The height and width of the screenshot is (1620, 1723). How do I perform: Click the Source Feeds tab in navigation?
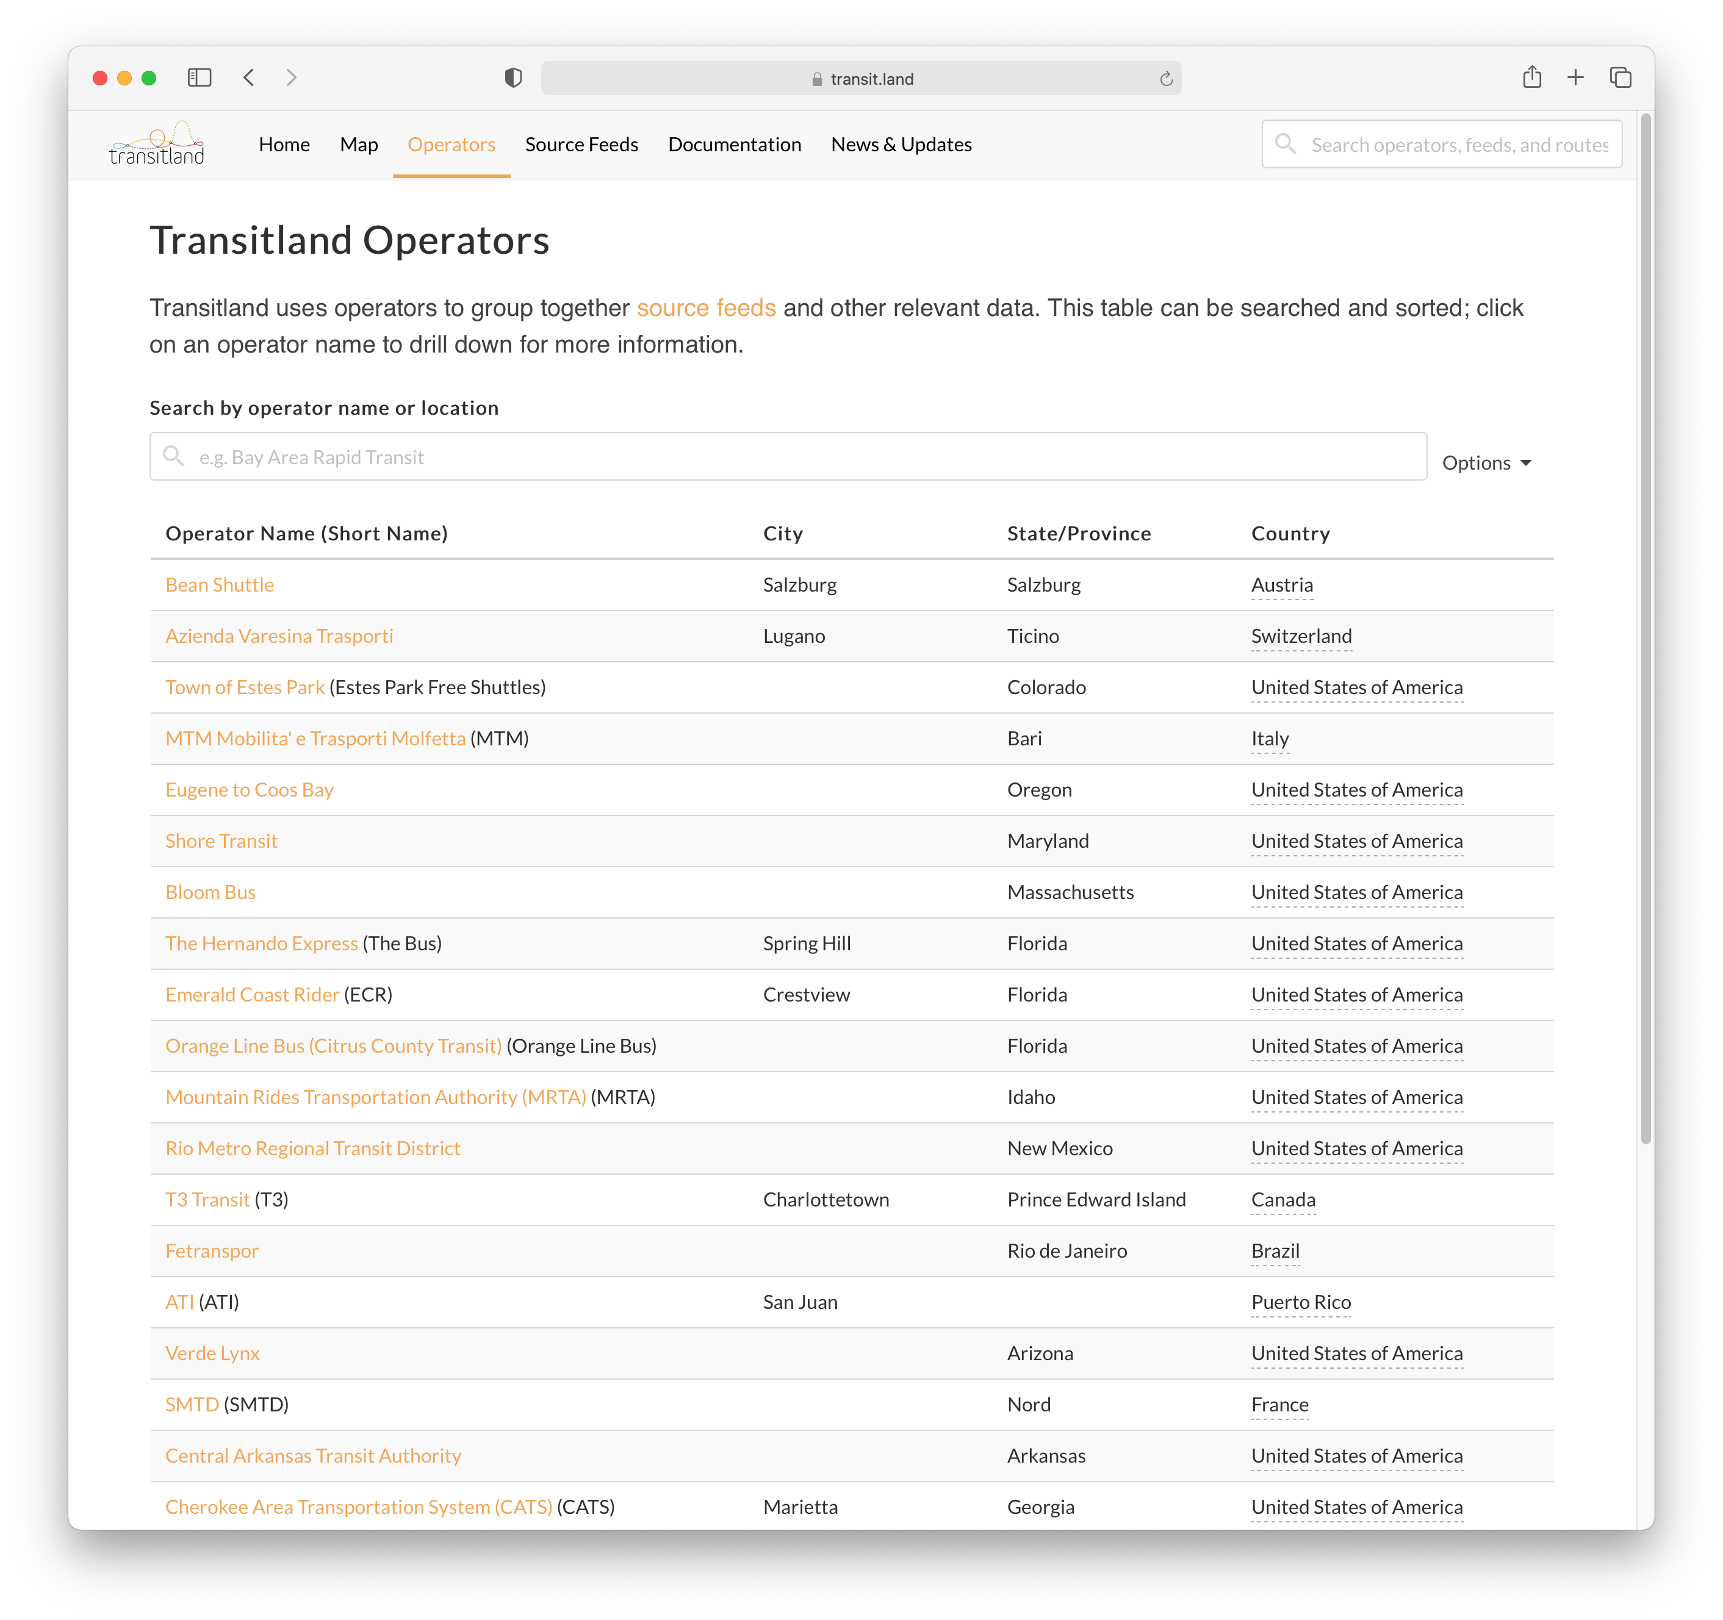(x=580, y=145)
